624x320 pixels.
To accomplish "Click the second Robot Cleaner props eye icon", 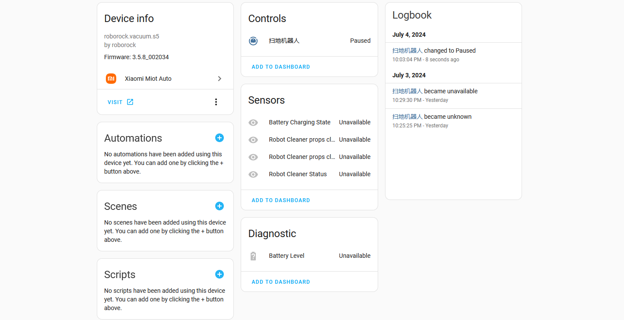I will [x=253, y=157].
